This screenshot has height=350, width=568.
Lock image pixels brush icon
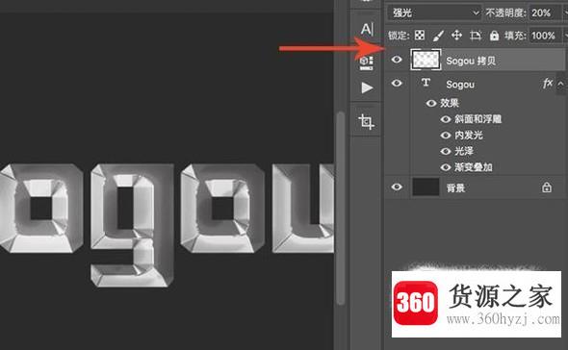coord(438,36)
